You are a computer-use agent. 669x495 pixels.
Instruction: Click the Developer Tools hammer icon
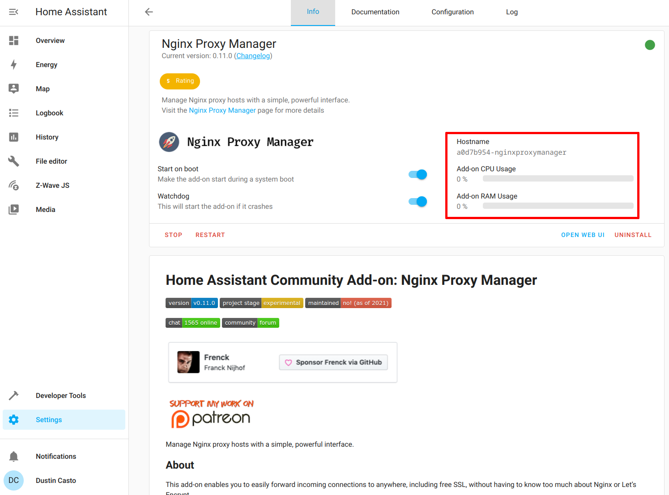point(14,396)
